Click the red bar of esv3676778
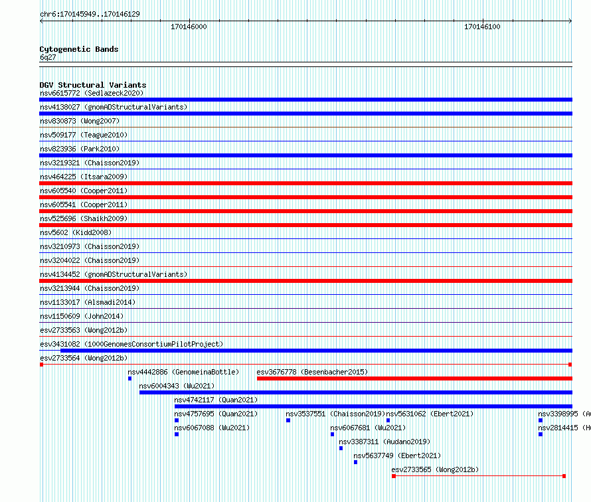The width and height of the screenshot is (591, 502). pos(414,378)
